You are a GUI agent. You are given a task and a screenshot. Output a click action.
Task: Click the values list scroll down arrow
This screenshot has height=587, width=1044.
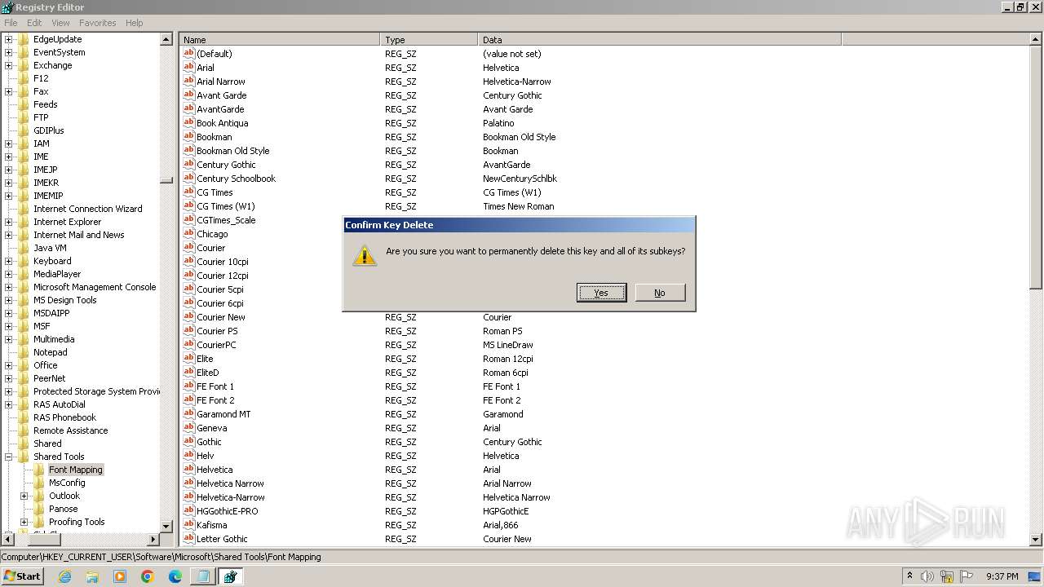point(1036,539)
